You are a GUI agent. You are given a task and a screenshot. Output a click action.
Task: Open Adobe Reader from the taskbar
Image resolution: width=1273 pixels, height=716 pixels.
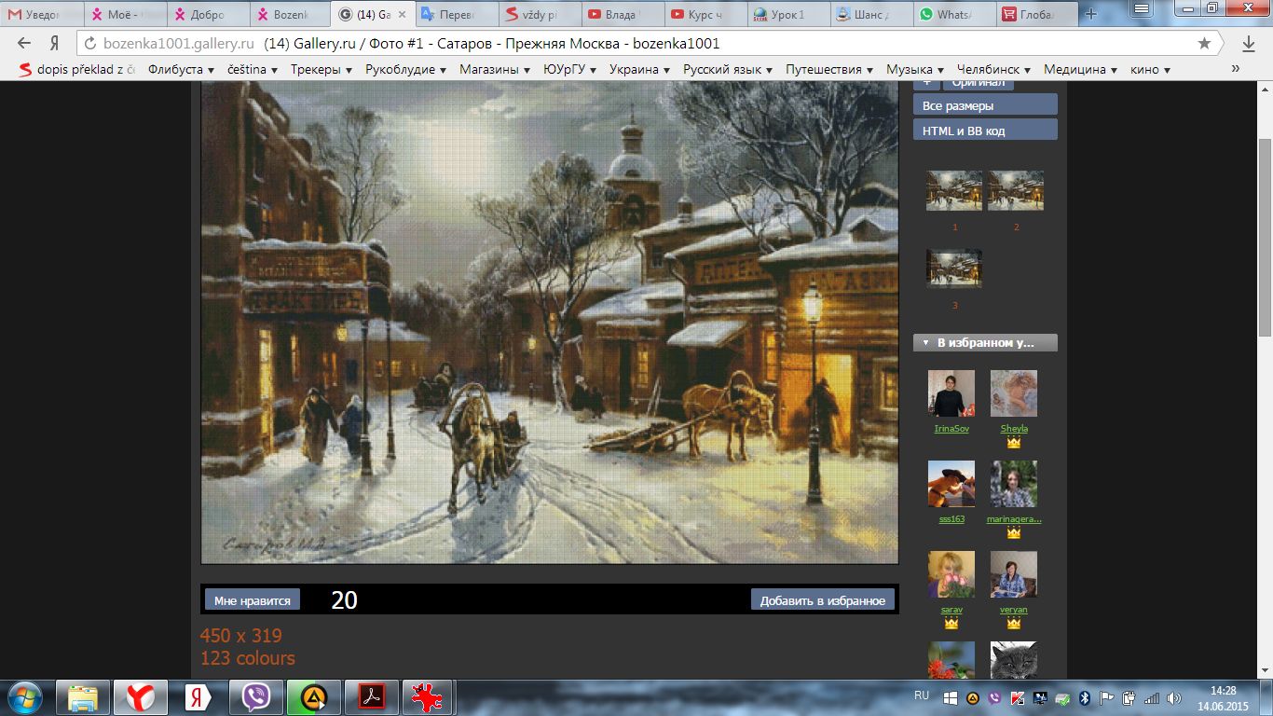coord(372,696)
